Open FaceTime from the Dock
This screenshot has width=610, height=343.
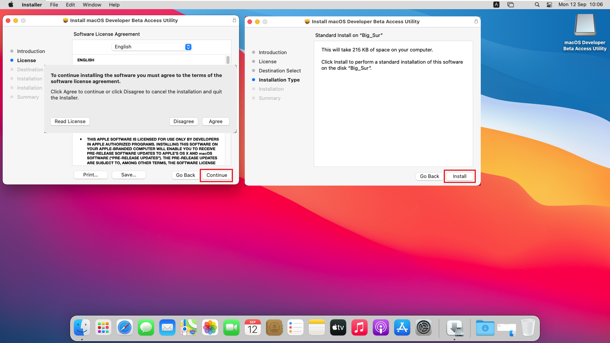tap(231, 328)
